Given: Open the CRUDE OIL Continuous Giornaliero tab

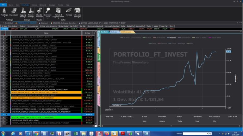Looking at the screenshot, I should tap(64, 23).
